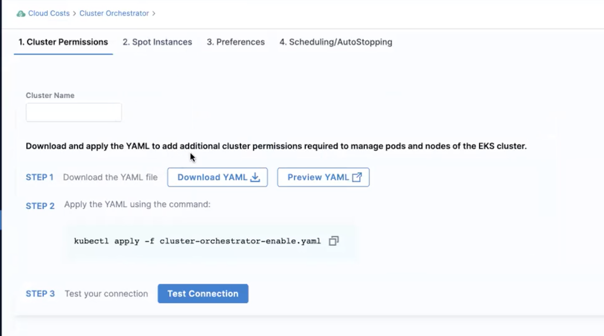Click the 'Download the YAML file' text
This screenshot has width=604, height=336.
click(110, 177)
